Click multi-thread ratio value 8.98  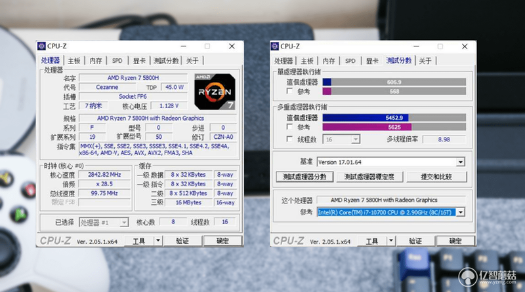click(444, 139)
